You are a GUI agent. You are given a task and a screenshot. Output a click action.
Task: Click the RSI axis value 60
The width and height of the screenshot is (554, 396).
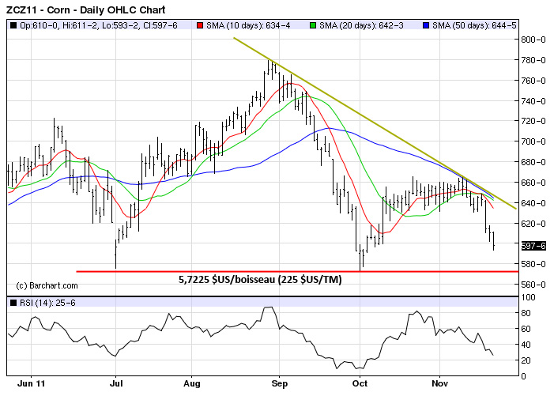coord(526,330)
